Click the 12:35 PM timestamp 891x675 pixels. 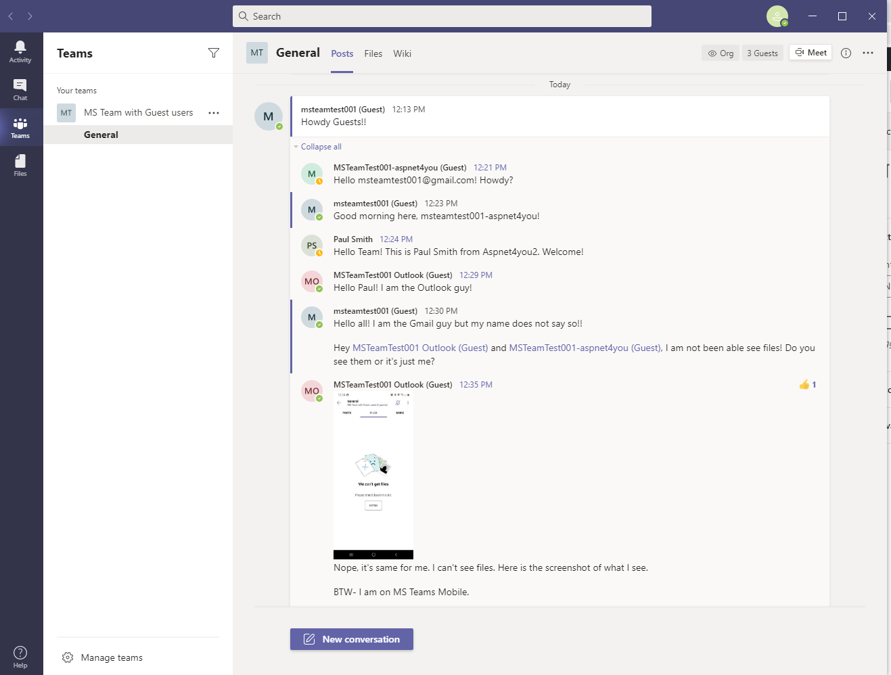pyautogui.click(x=476, y=385)
